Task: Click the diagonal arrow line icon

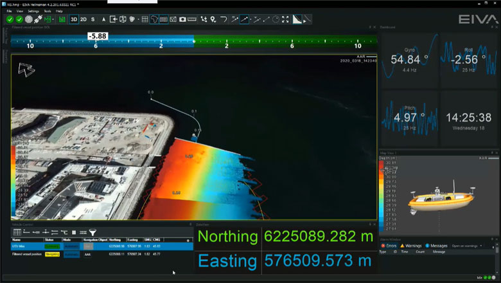Action: pyautogui.click(x=266, y=19)
